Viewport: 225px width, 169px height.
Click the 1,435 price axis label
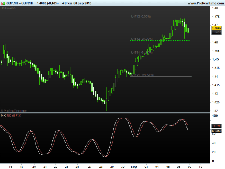[x=216, y=85]
